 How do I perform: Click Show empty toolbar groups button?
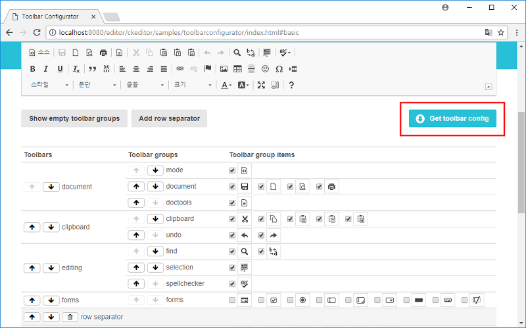click(x=74, y=118)
